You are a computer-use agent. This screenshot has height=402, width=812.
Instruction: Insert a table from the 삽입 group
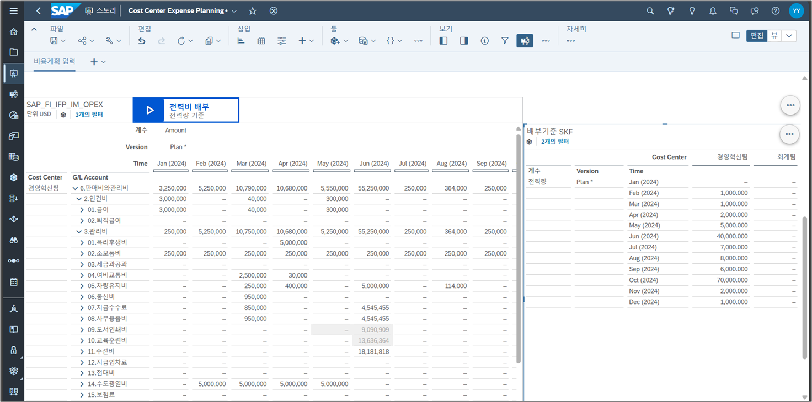click(261, 41)
